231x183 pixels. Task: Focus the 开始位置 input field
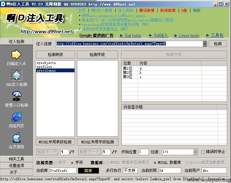143,152
